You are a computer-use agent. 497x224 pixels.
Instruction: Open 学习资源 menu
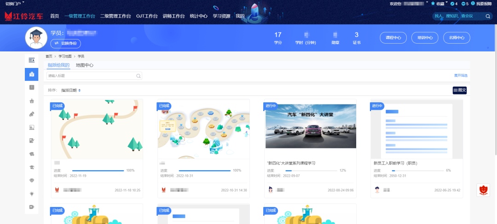click(x=221, y=16)
